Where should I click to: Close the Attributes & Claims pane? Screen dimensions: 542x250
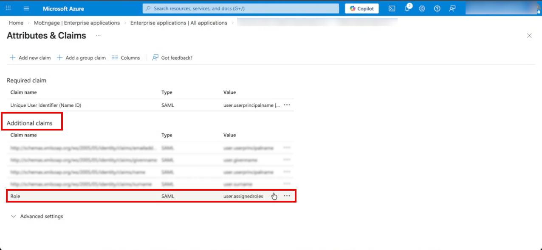[x=529, y=36]
